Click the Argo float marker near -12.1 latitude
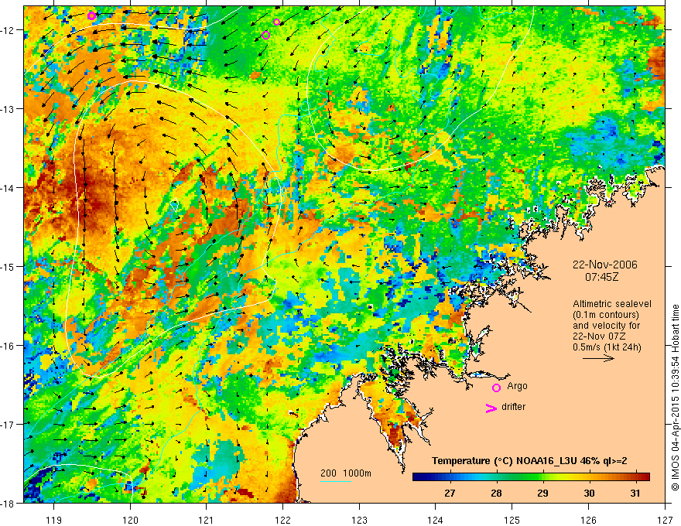 pos(265,35)
